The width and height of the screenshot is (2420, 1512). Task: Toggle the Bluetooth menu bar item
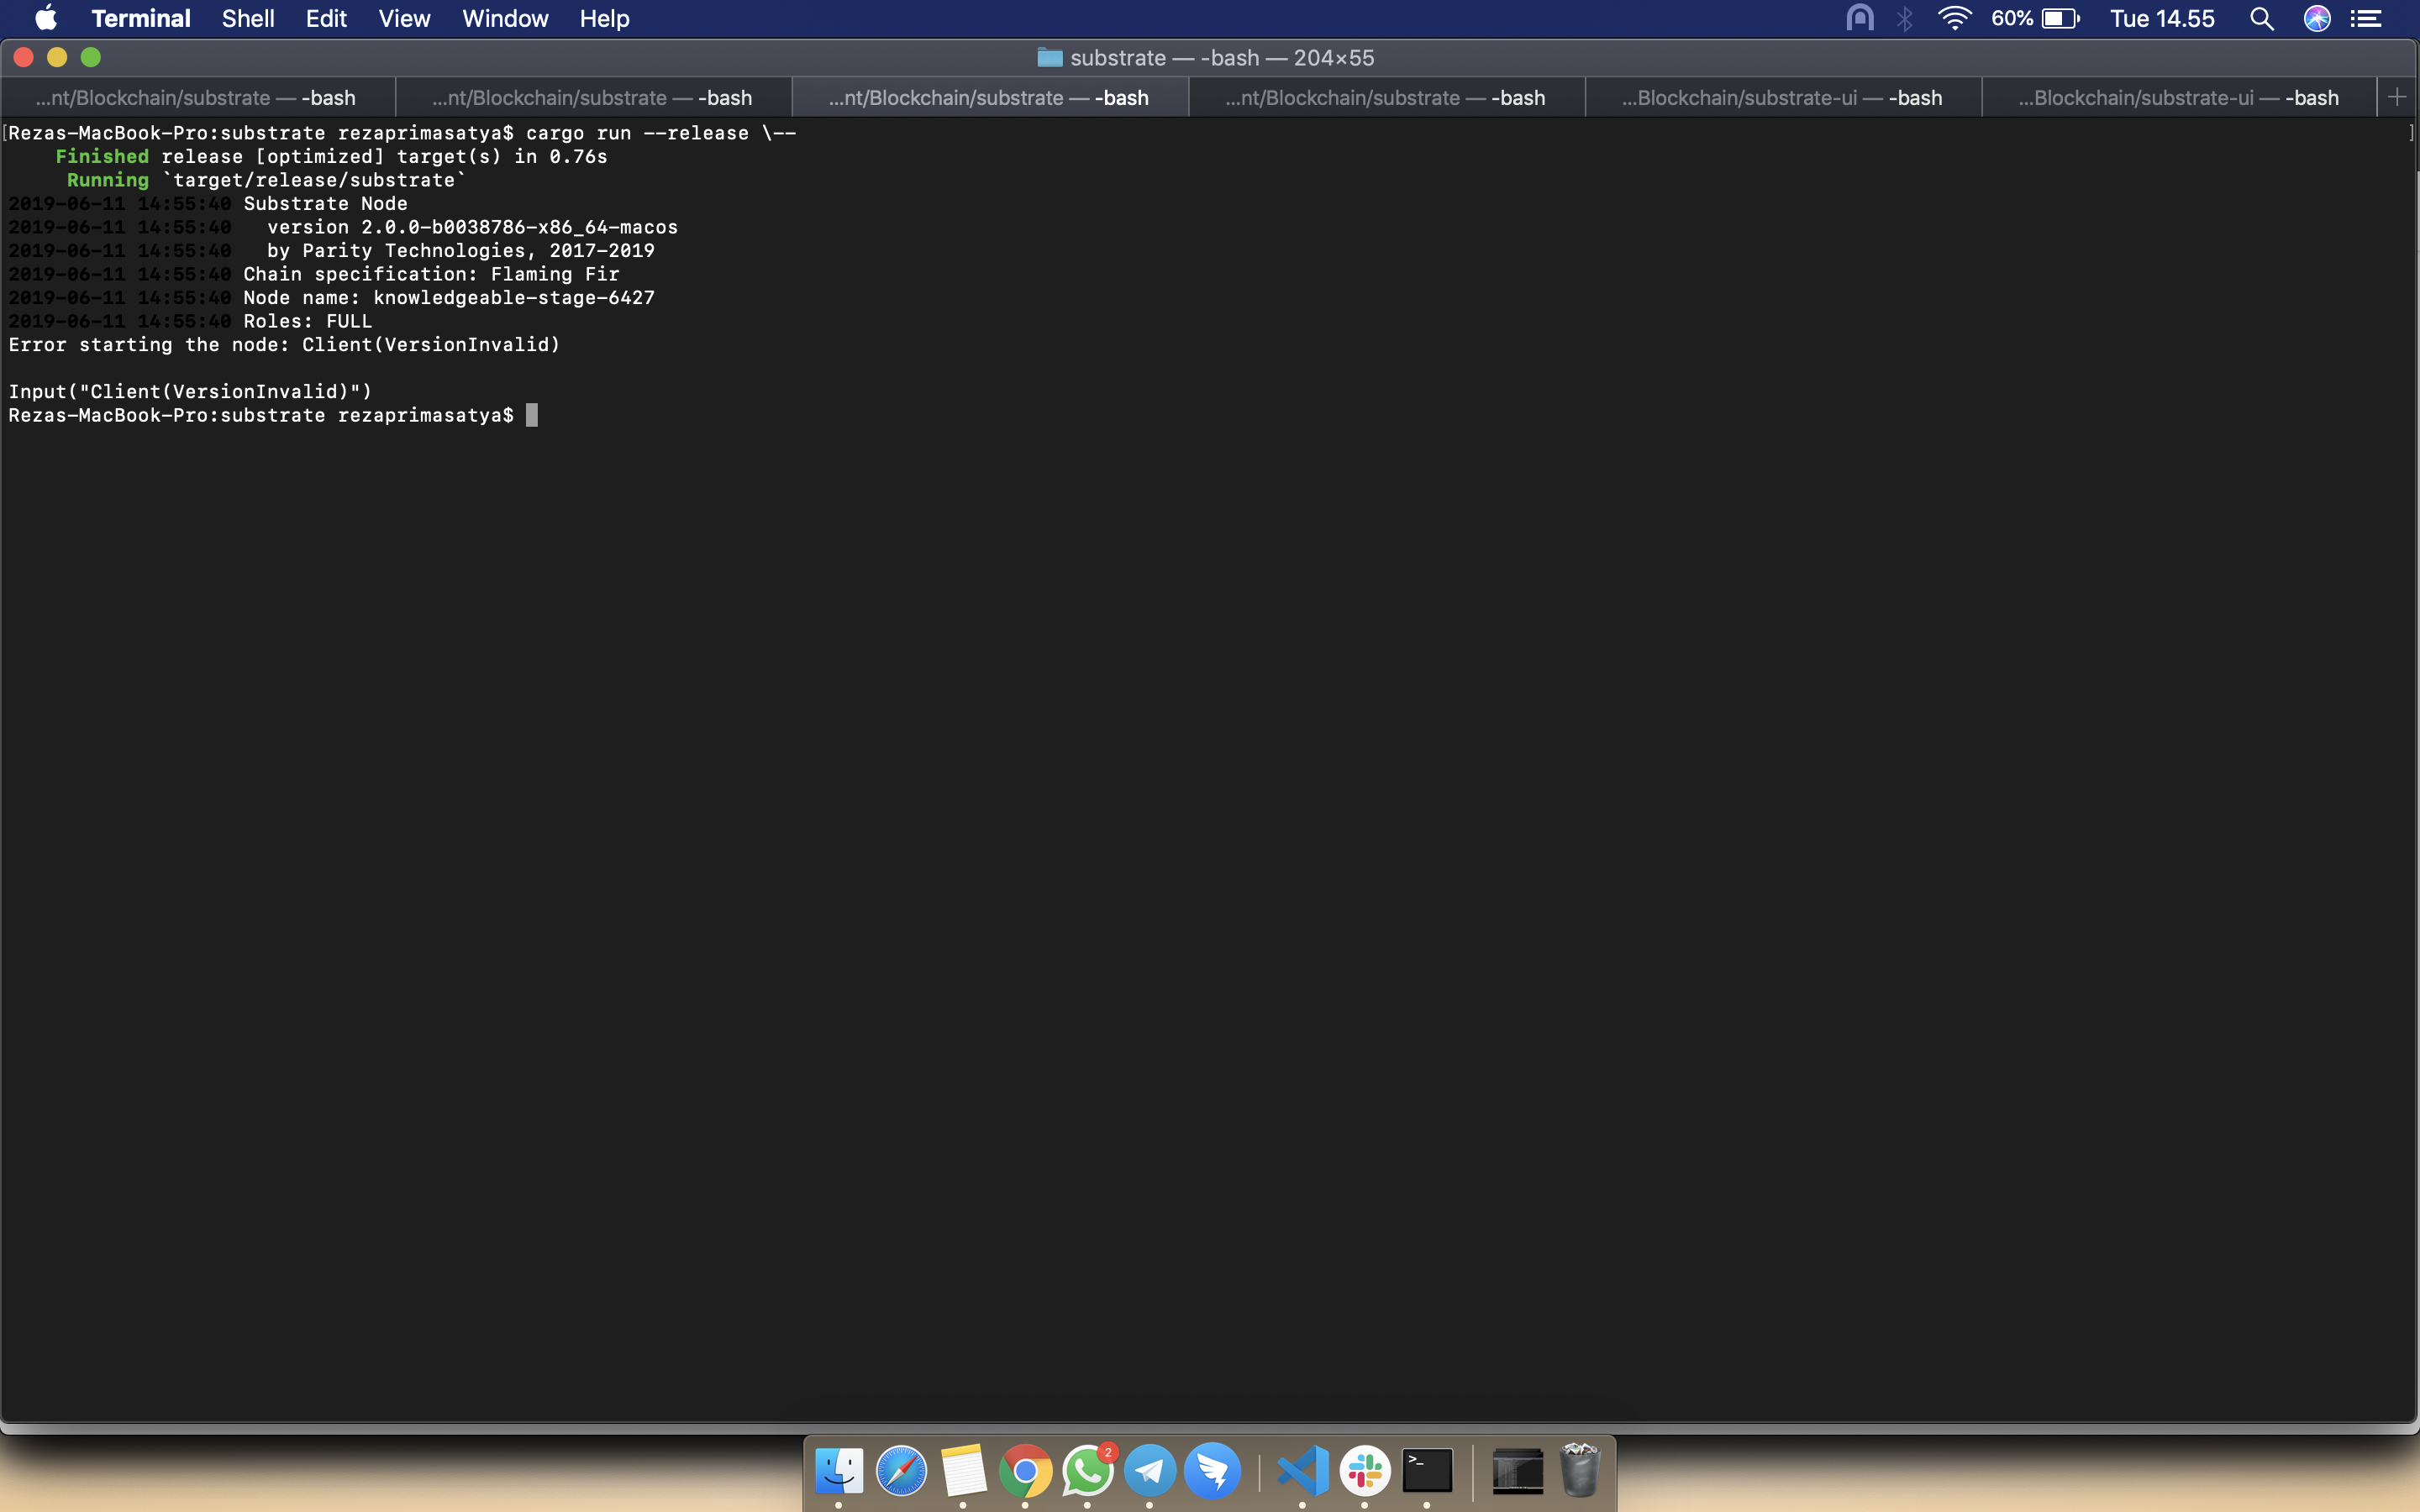point(1906,18)
